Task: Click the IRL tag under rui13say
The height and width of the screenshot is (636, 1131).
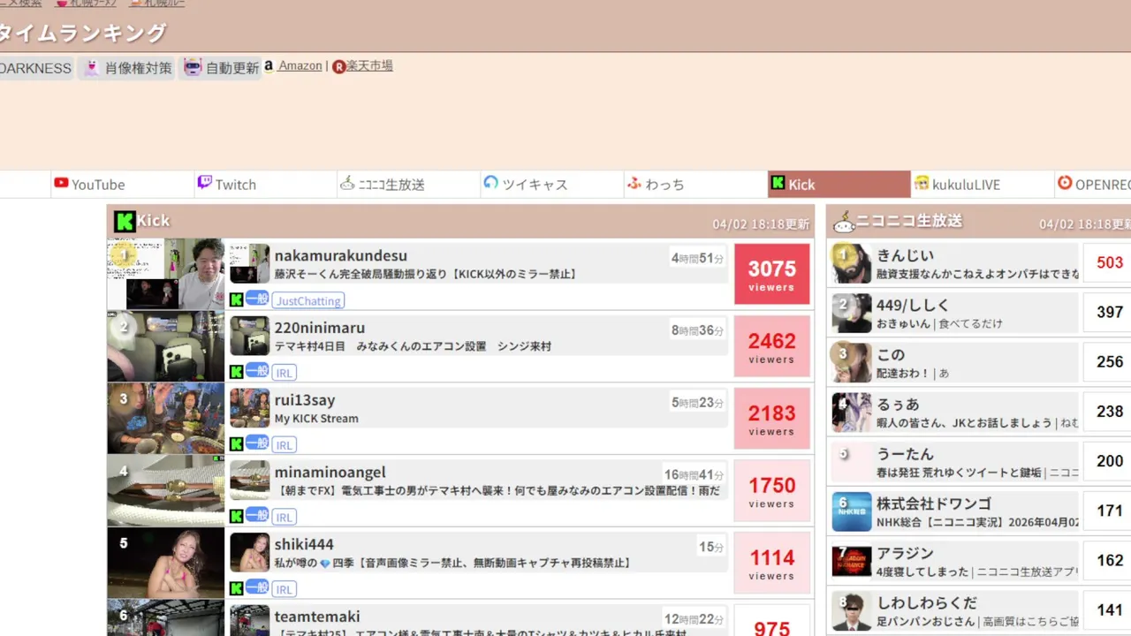Action: (x=284, y=445)
